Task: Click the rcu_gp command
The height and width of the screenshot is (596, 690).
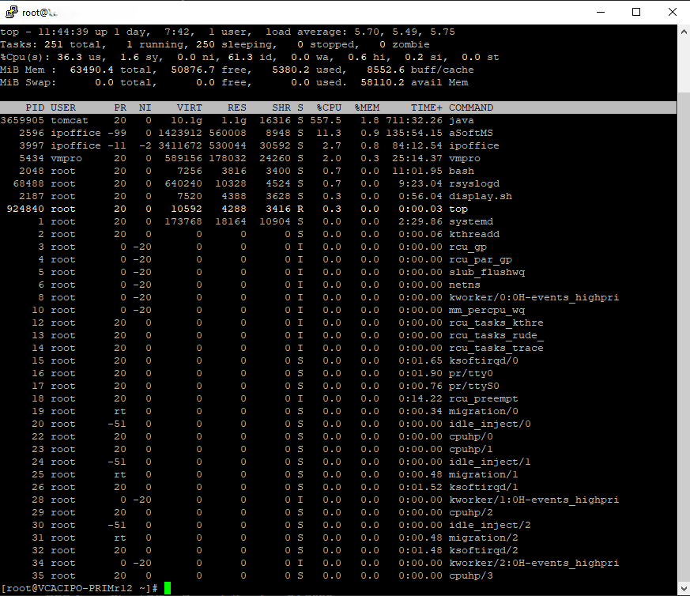Action: tap(468, 247)
